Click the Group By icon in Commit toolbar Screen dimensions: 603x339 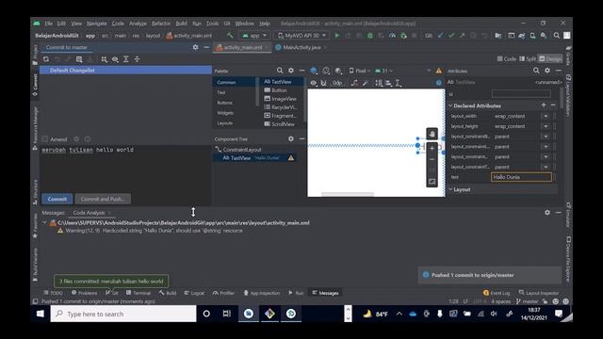point(104,59)
